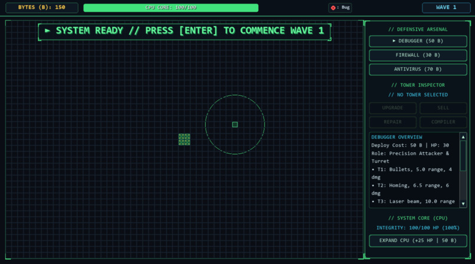Click the '// Tower Inspector' heading
475x264 pixels.
[418, 85]
